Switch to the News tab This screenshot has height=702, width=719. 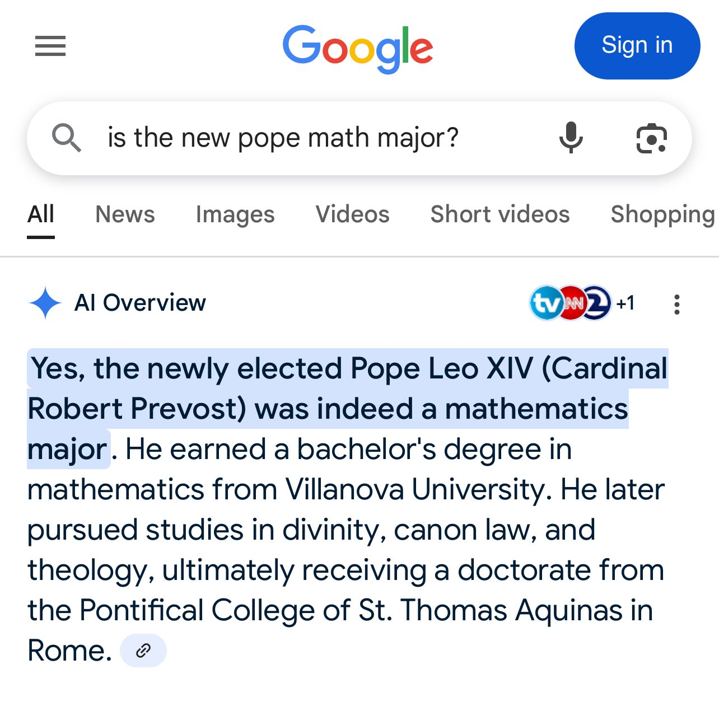(125, 214)
